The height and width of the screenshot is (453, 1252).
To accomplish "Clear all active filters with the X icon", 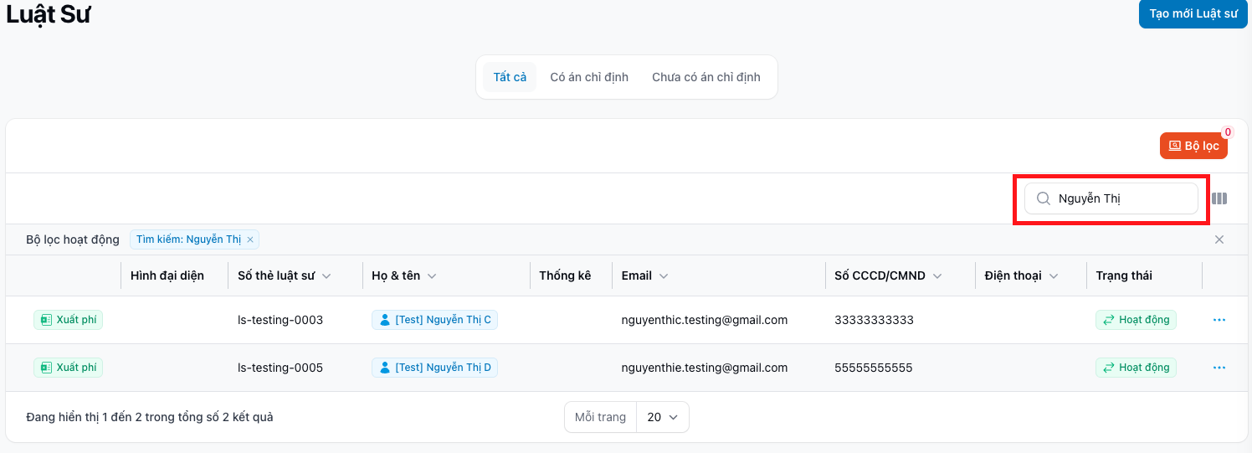I will [1219, 239].
